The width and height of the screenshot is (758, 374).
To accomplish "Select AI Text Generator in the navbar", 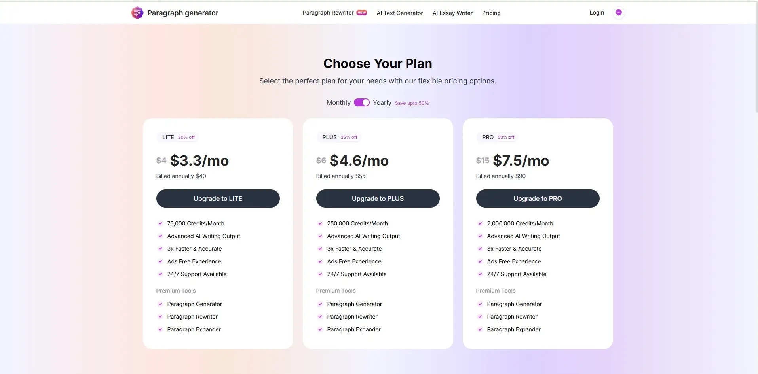I will click(x=399, y=13).
